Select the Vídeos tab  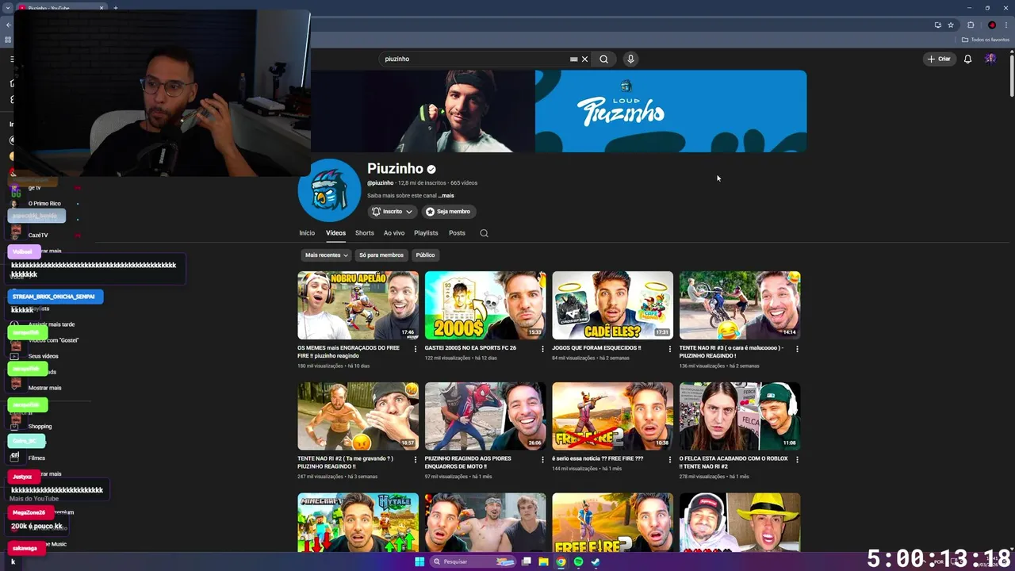335,233
